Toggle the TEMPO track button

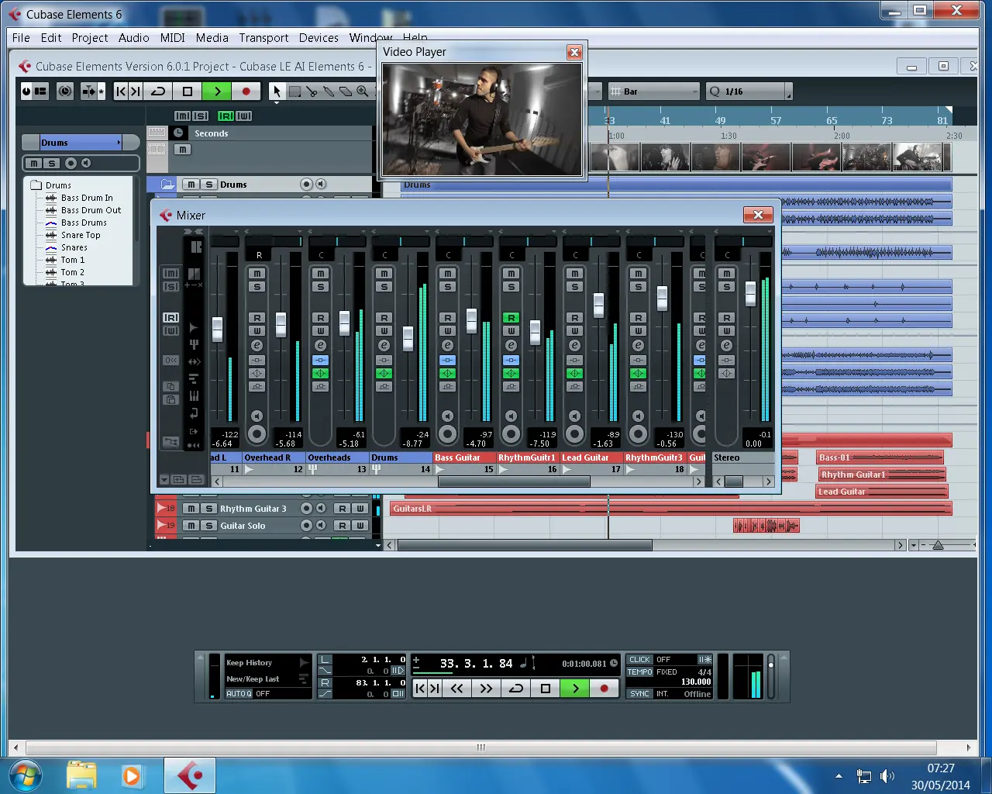pos(640,672)
